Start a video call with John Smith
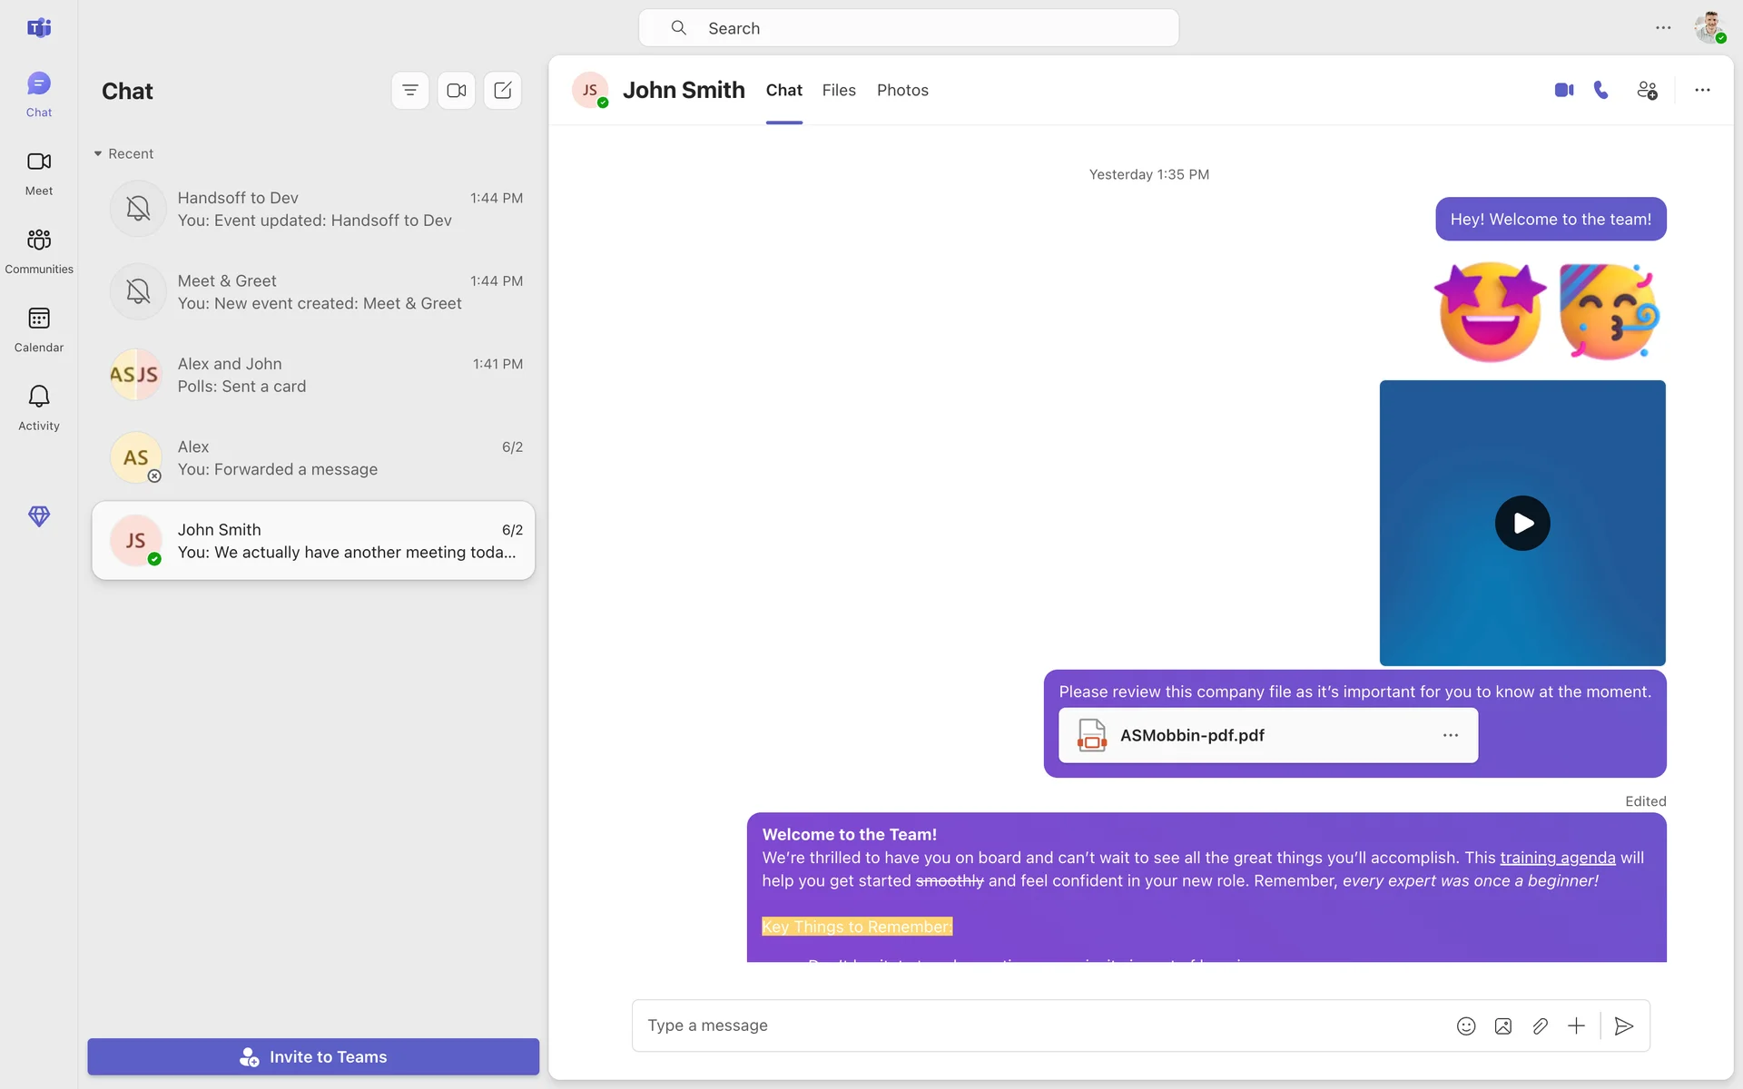The width and height of the screenshot is (1743, 1089). (x=1563, y=90)
